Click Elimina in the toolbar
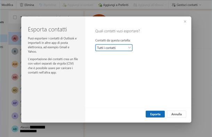This screenshot has width=212, height=137. pos(27,5)
